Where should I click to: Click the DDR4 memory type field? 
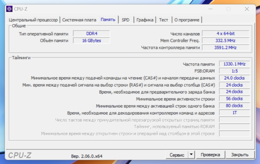tap(92, 34)
